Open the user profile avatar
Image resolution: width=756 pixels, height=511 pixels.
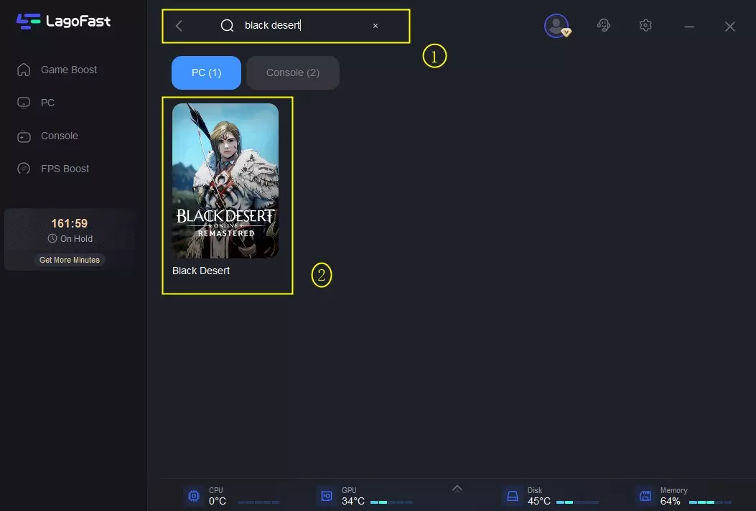(x=557, y=26)
